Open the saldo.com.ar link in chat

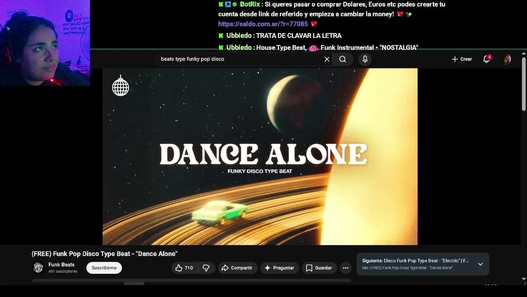pos(263,24)
